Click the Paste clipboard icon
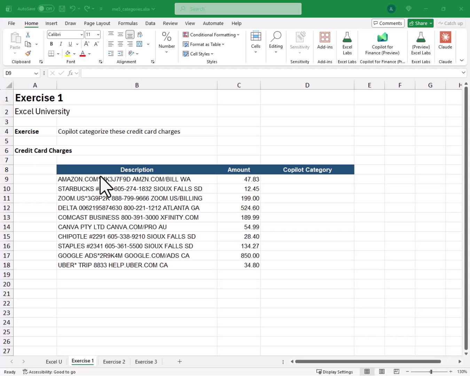The height and width of the screenshot is (376, 470). pyautogui.click(x=15, y=38)
